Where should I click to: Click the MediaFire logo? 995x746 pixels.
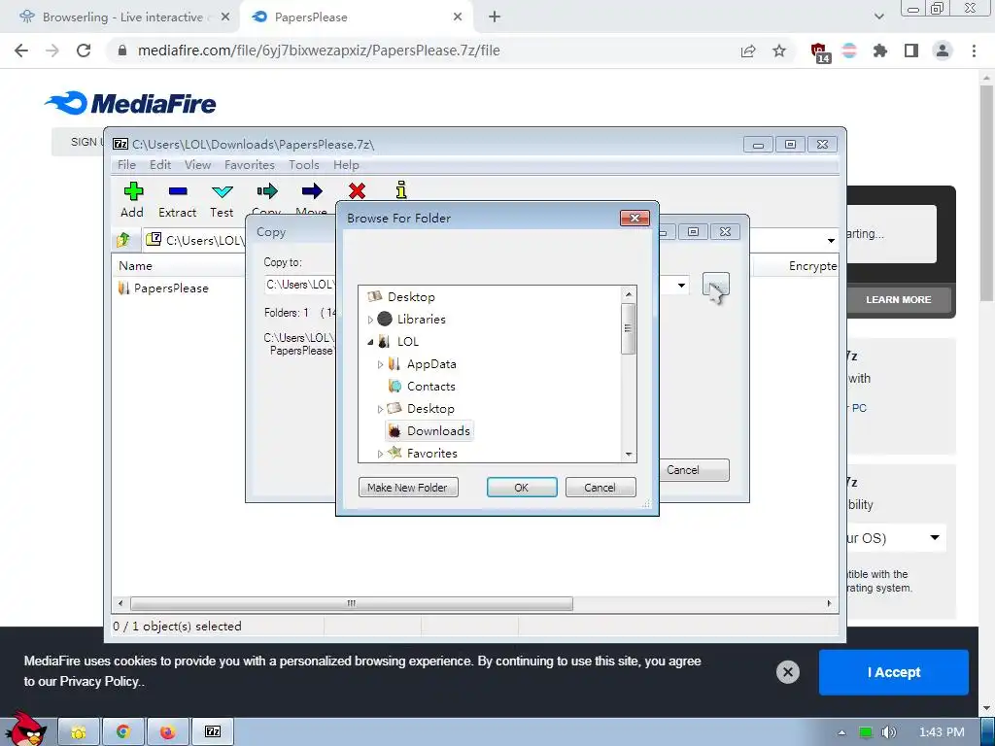tap(131, 103)
